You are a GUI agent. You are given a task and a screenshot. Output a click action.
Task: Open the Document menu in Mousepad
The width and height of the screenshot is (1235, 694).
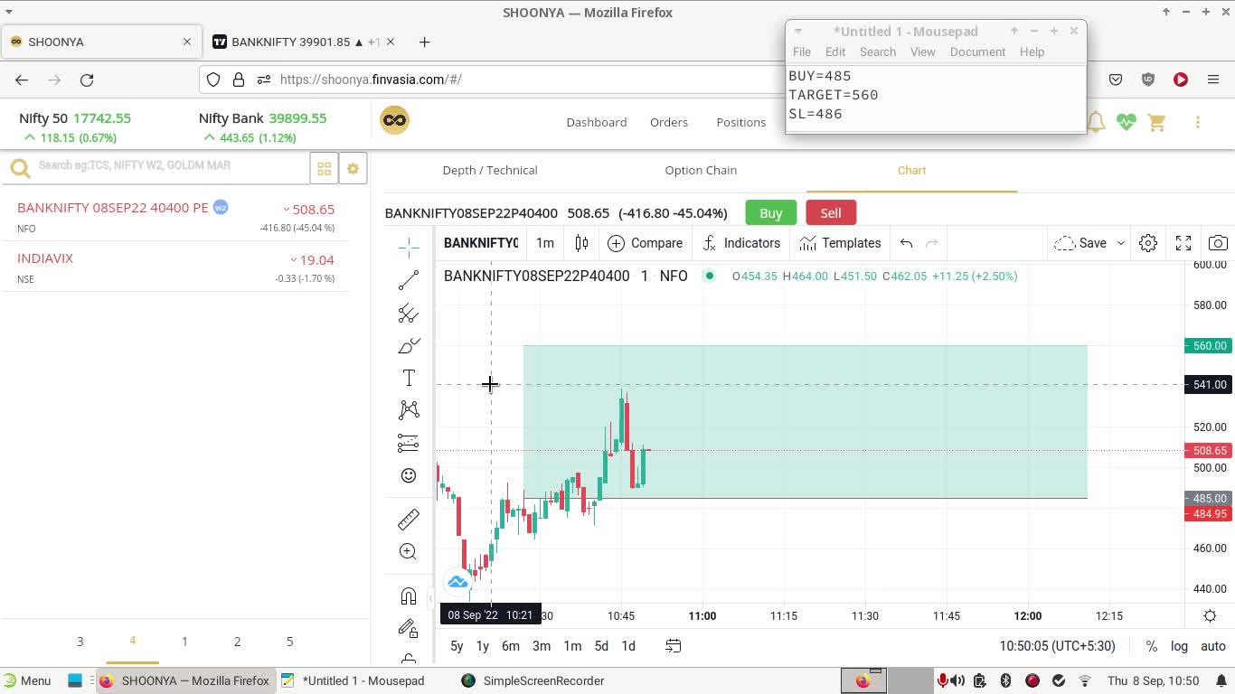[977, 52]
